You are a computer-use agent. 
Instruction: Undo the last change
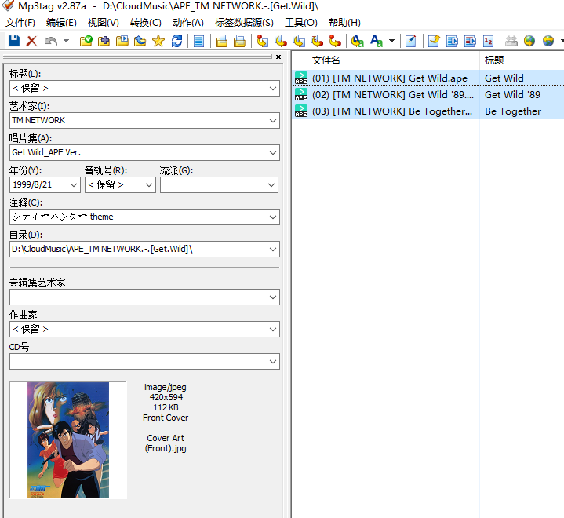tap(51, 41)
